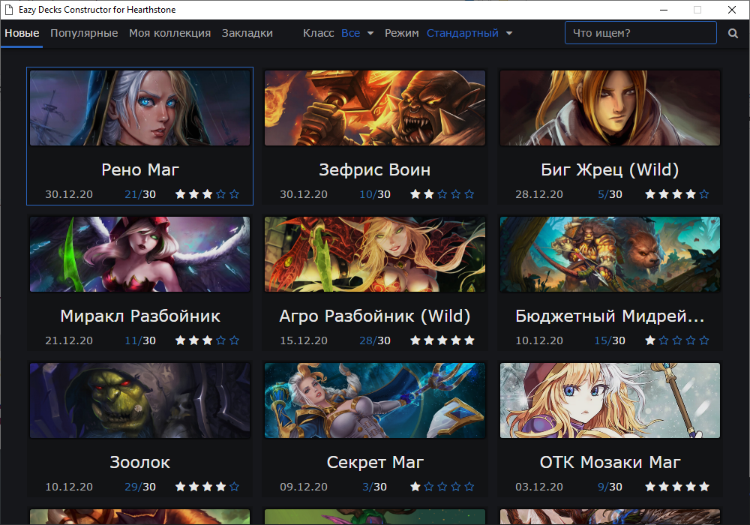This screenshot has height=525, width=750.
Task: Set Зефрис Воин rating to three stars
Action: pos(442,194)
